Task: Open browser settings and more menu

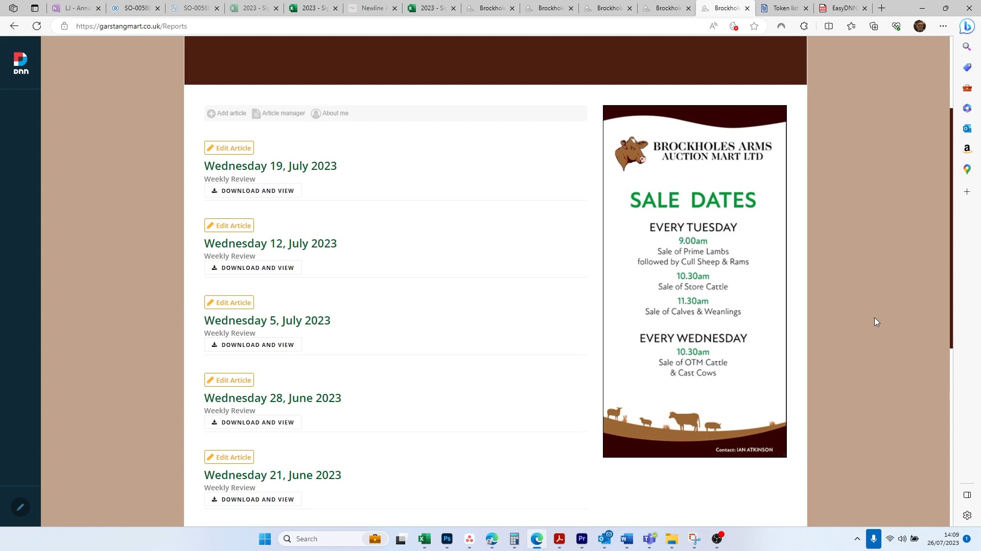Action: (943, 26)
